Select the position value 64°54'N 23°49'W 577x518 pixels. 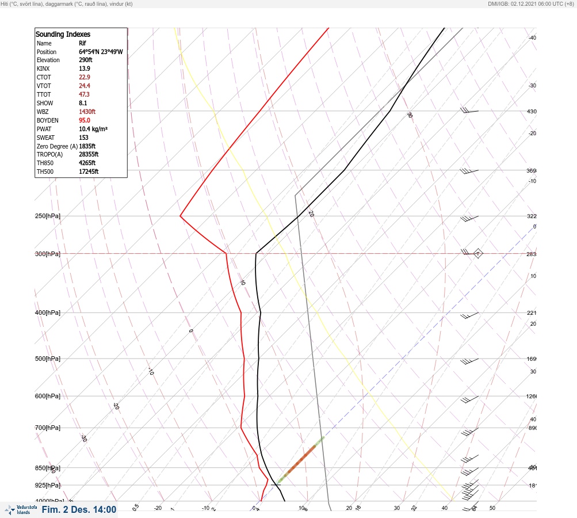(101, 52)
